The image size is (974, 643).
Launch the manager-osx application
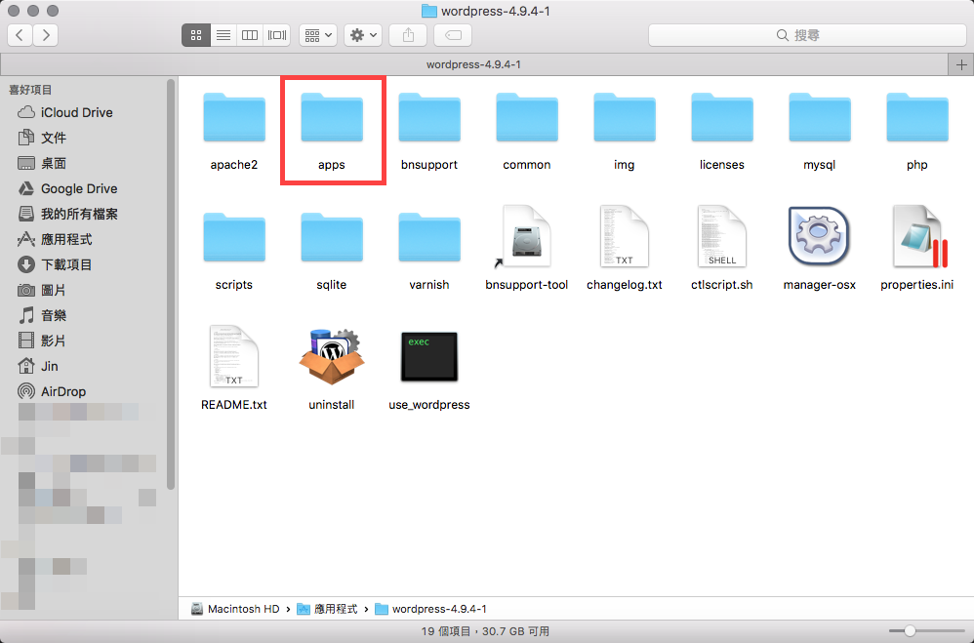(x=820, y=237)
